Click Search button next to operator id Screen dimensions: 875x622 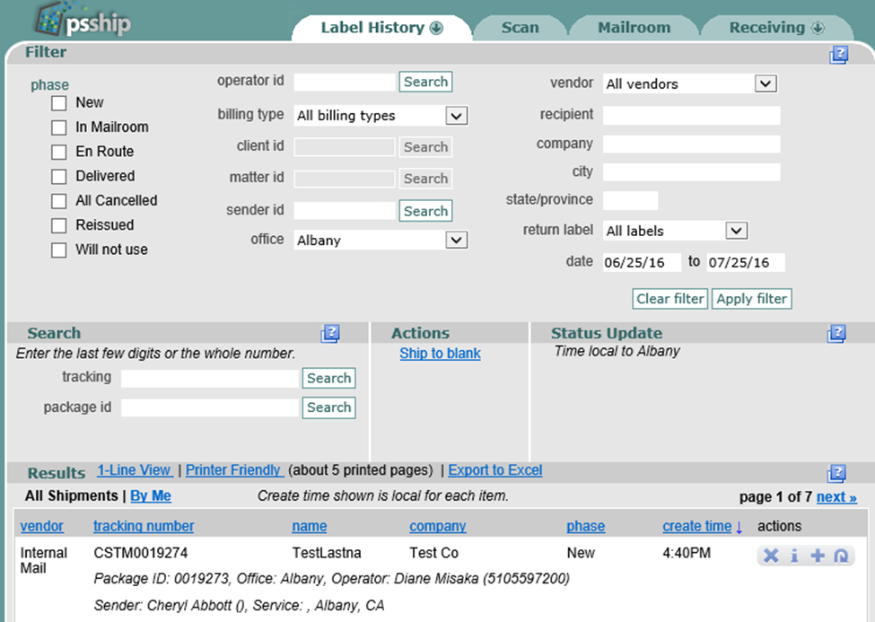click(x=425, y=82)
